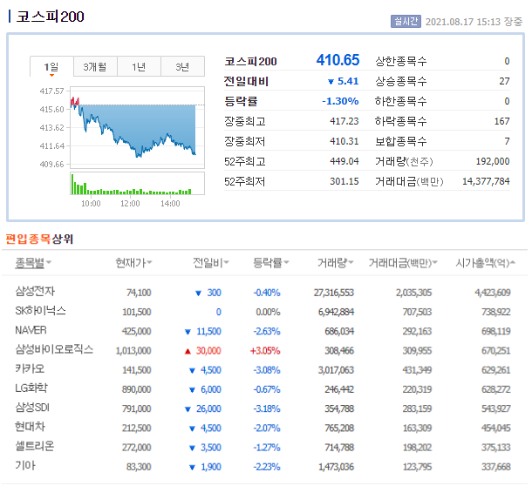The width and height of the screenshot is (532, 486).
Task: Click SK하이닉스 volume 6,942,884
Action: 336,312
